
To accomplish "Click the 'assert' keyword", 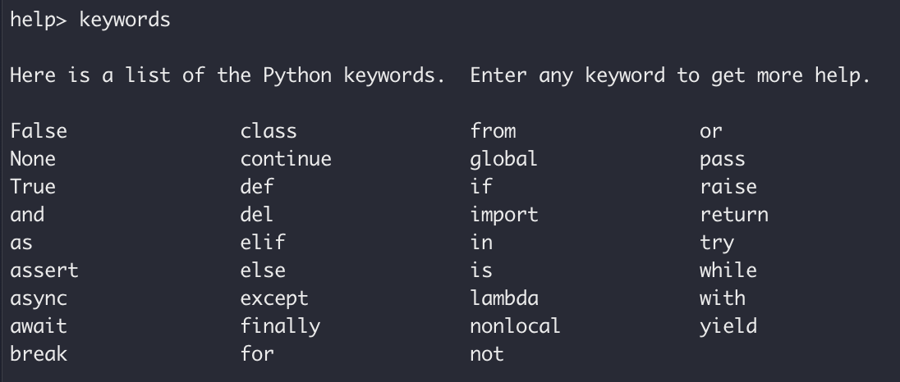I will pos(44,271).
